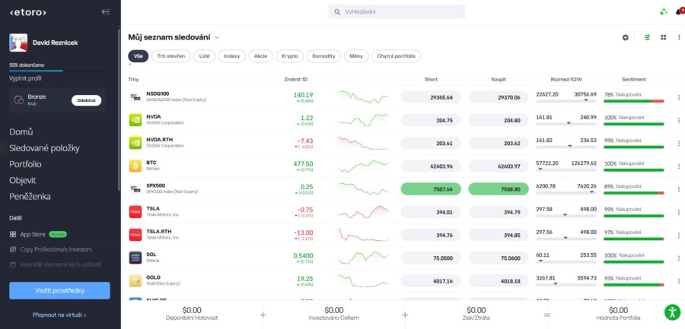Open the SPX500 row options menu

tap(678, 189)
